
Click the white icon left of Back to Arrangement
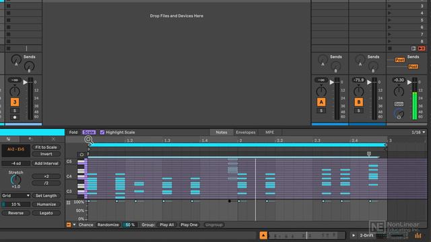[x=413, y=48]
